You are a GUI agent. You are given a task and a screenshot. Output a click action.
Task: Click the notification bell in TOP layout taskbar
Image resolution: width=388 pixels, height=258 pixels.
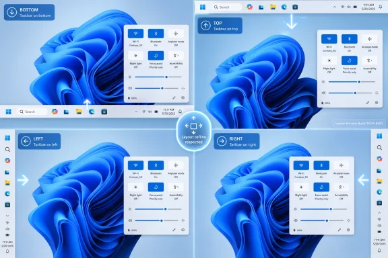click(381, 7)
